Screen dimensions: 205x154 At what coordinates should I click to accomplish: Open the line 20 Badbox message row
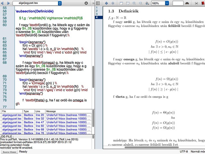(68, 115)
